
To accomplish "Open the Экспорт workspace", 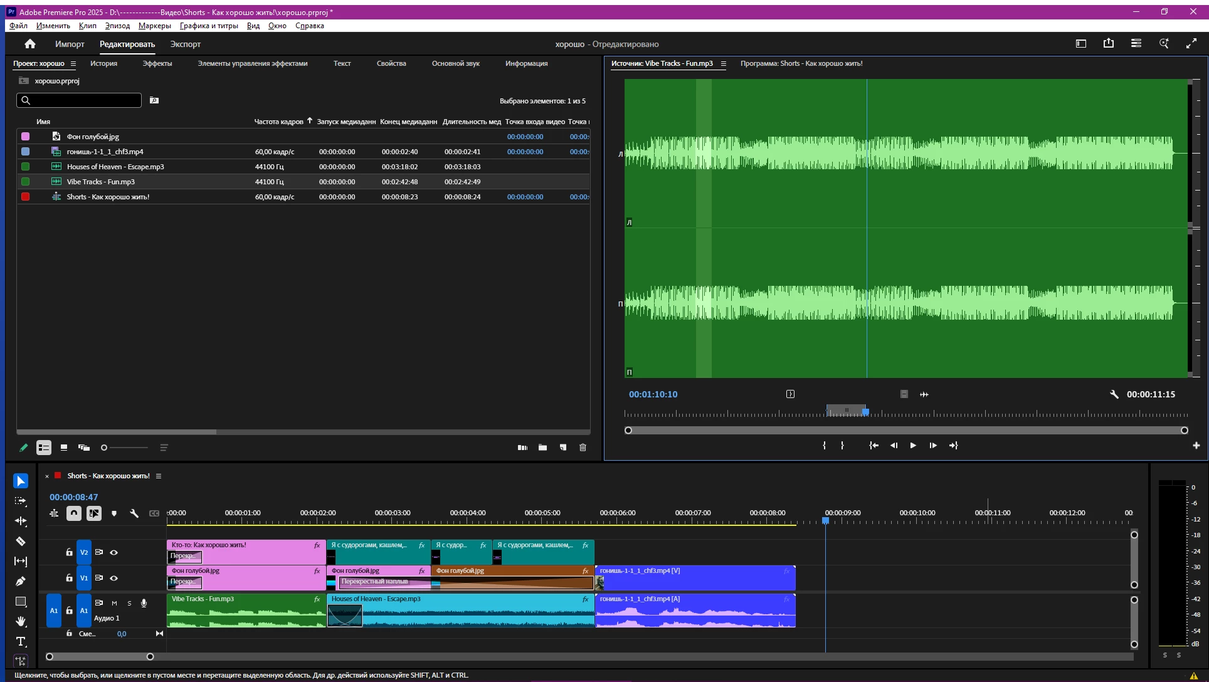I will [185, 44].
